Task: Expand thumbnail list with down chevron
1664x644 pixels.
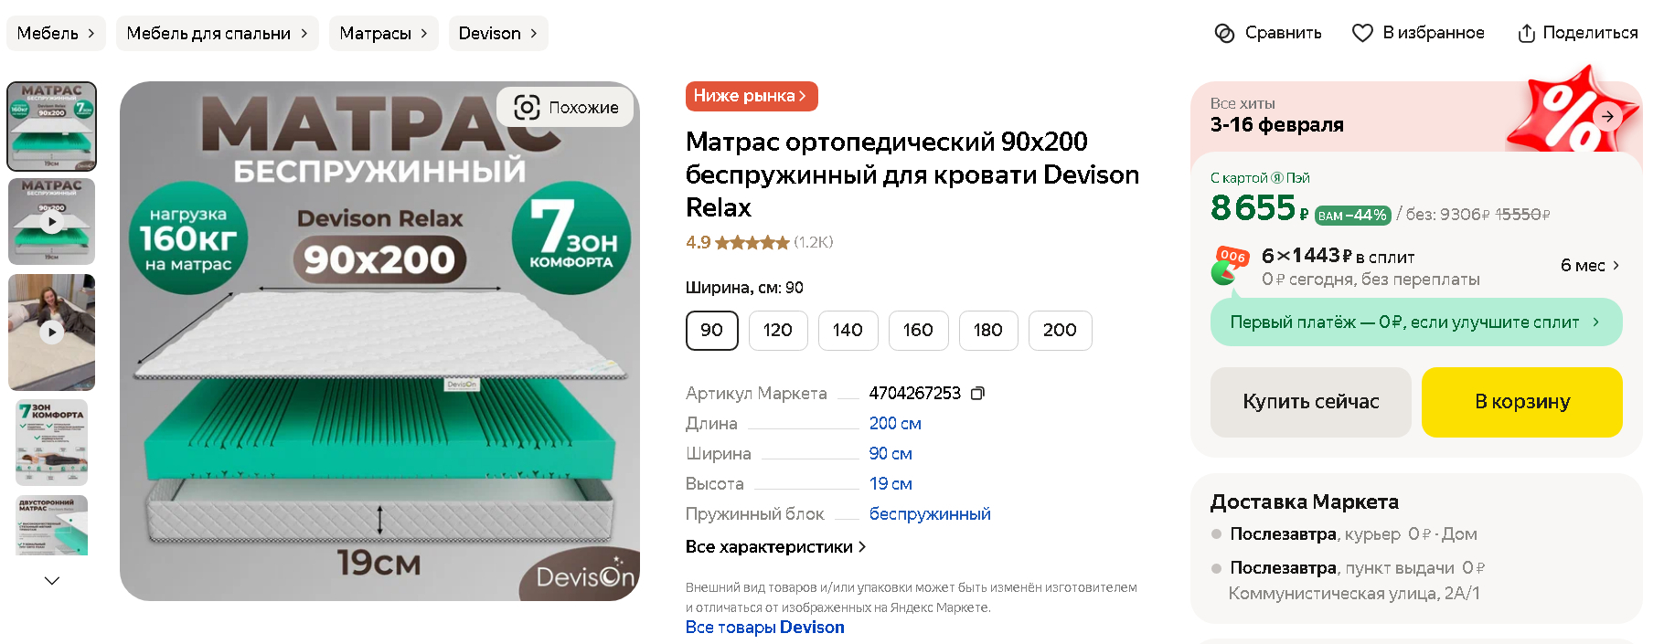Action: pyautogui.click(x=52, y=580)
